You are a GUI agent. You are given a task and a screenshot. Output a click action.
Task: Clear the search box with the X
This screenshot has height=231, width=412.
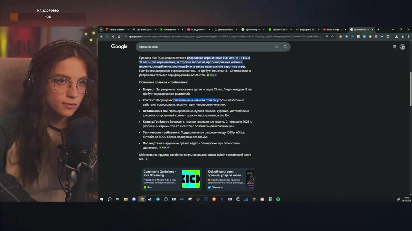pos(276,47)
